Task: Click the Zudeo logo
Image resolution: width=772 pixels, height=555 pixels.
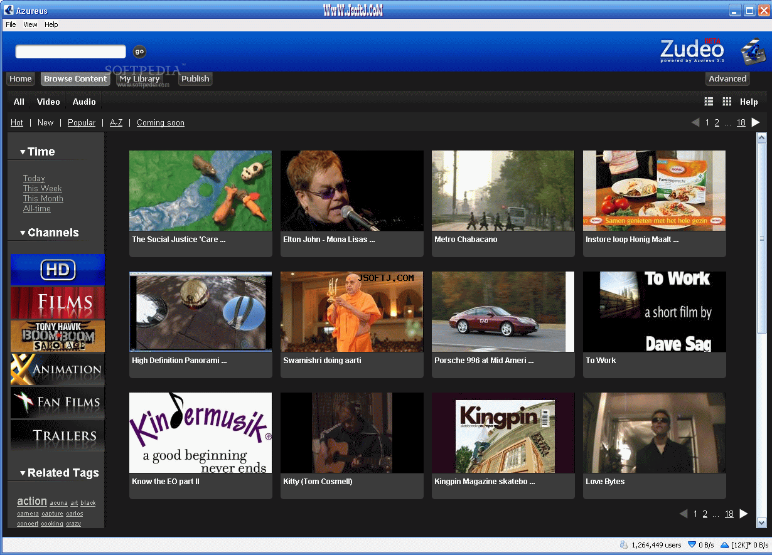Action: coord(692,50)
